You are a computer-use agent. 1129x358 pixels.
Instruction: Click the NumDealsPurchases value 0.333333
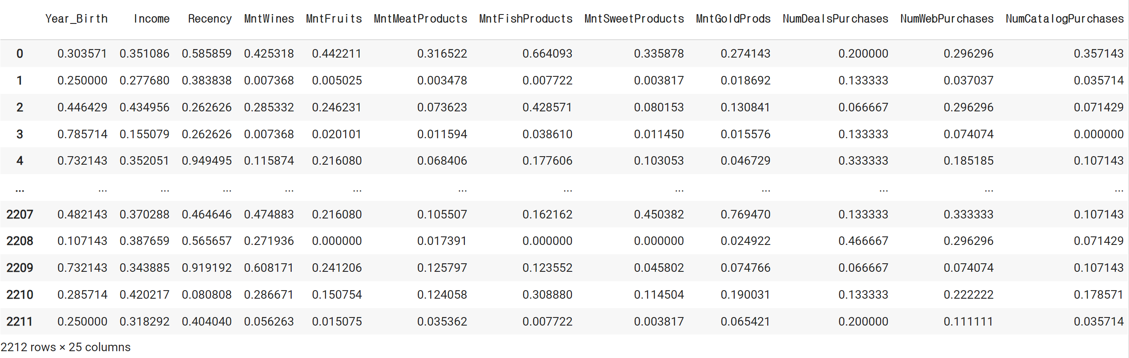(863, 160)
